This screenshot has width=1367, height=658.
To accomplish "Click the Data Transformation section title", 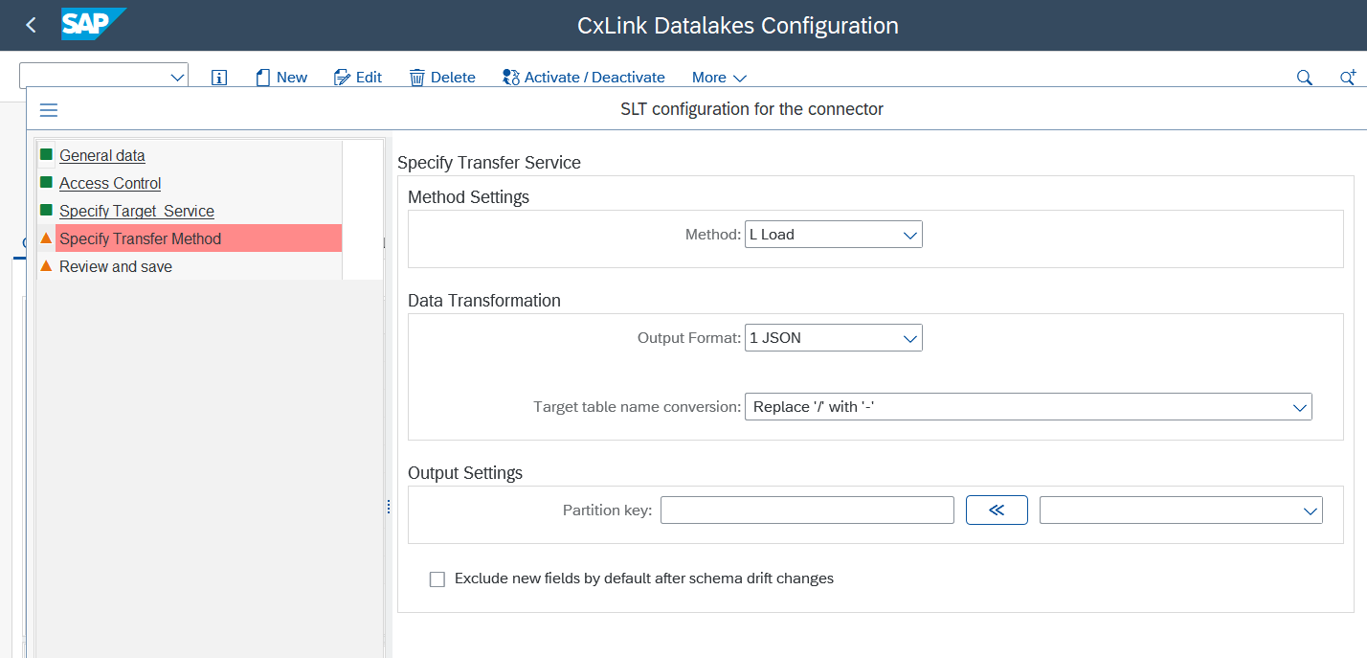I will tap(484, 301).
